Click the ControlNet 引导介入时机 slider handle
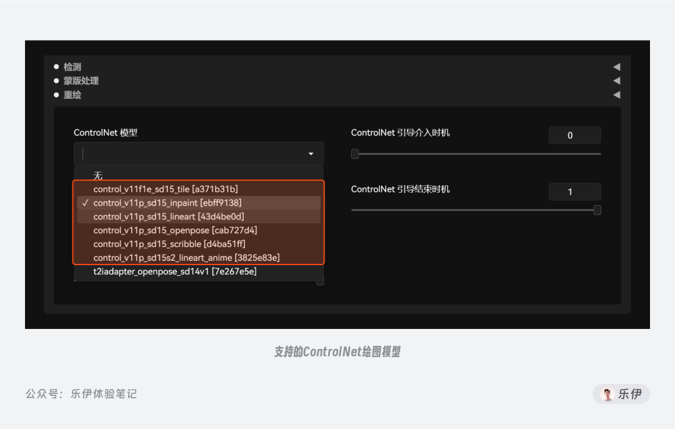 (x=355, y=154)
